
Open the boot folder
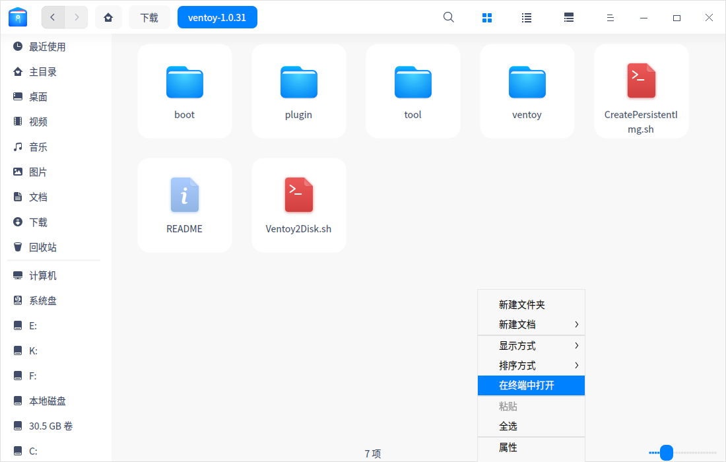pyautogui.click(x=185, y=82)
